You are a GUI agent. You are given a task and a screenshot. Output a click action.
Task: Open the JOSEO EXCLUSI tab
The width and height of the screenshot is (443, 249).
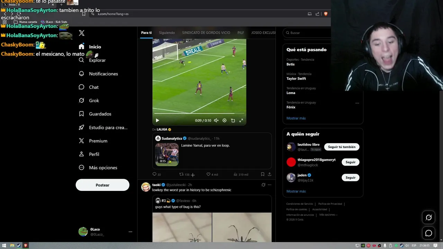pos(263,33)
